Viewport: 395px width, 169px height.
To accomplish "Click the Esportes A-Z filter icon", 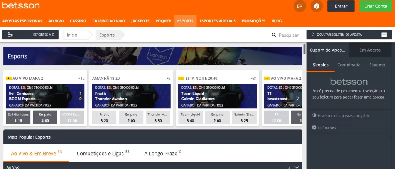I will coord(10,35).
